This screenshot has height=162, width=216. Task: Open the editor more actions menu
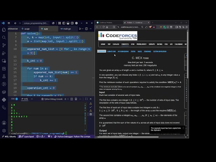point(91,29)
